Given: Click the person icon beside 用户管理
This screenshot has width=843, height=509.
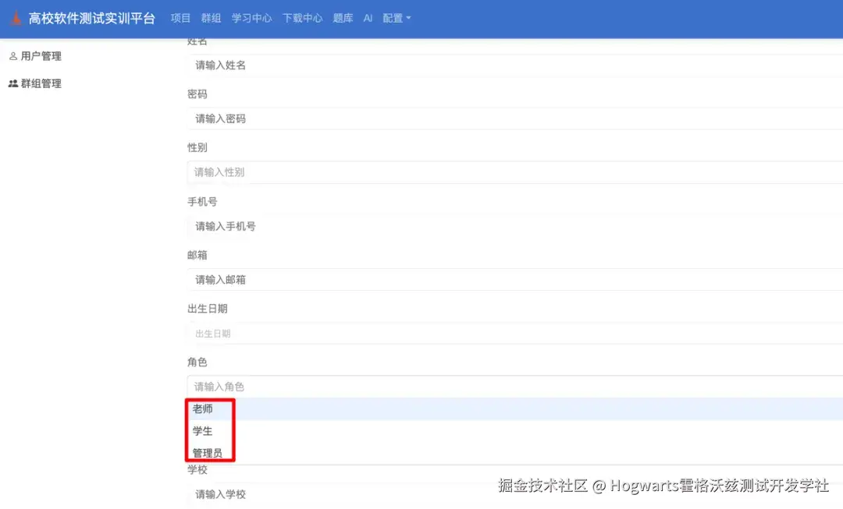Looking at the screenshot, I should coord(12,55).
